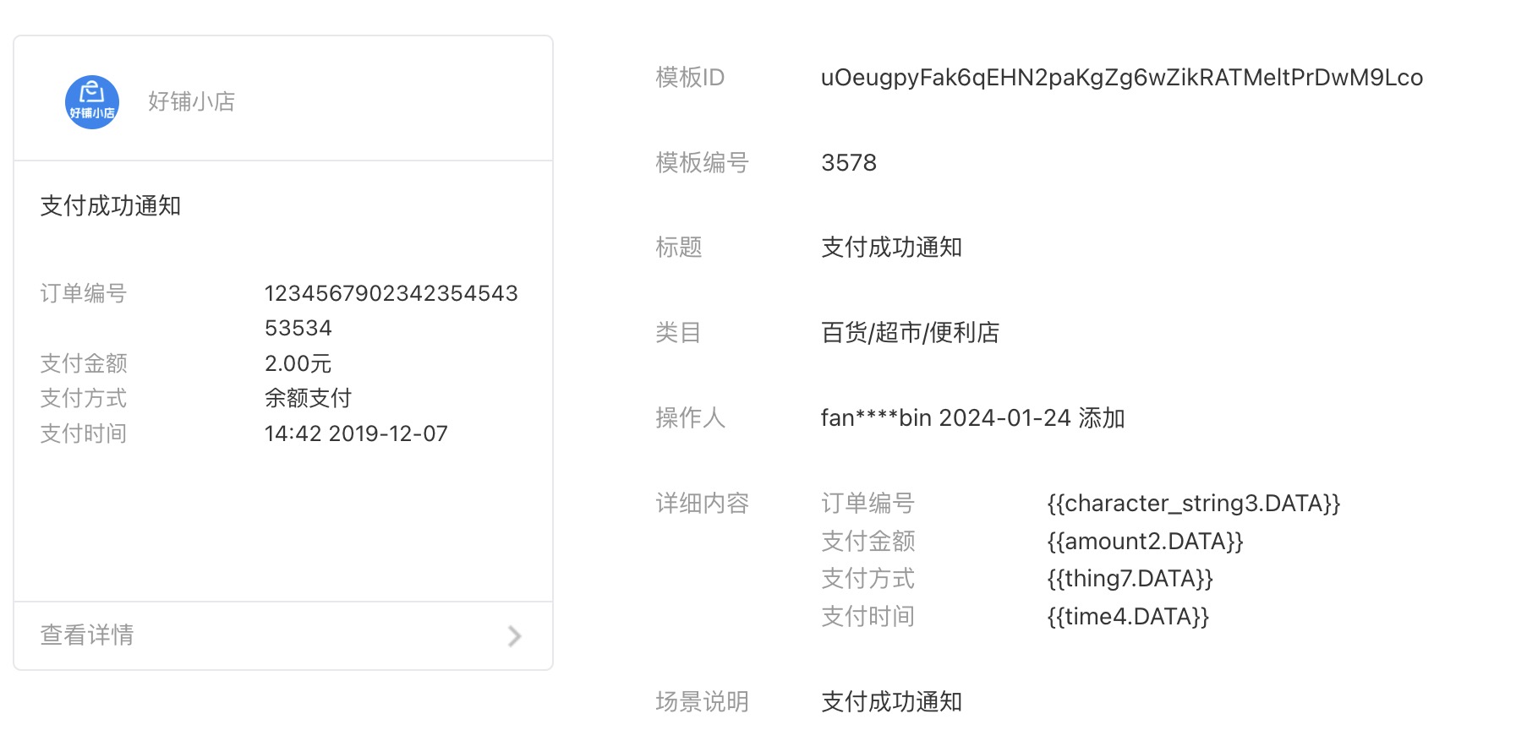
Task: Click the operator text fan****bin
Action: tap(876, 418)
